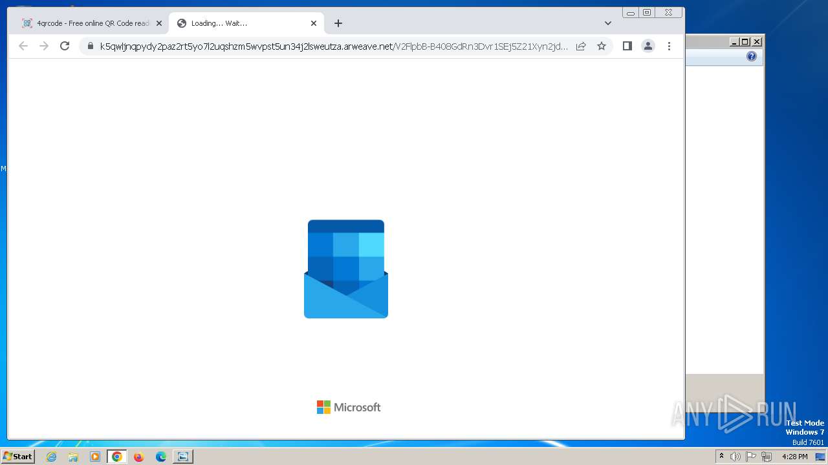The width and height of the screenshot is (828, 465).
Task: Open a new browser tab
Action: [338, 23]
